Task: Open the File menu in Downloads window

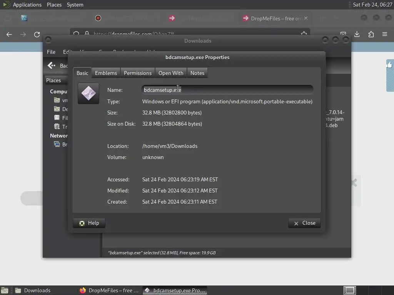Action: click(51, 52)
